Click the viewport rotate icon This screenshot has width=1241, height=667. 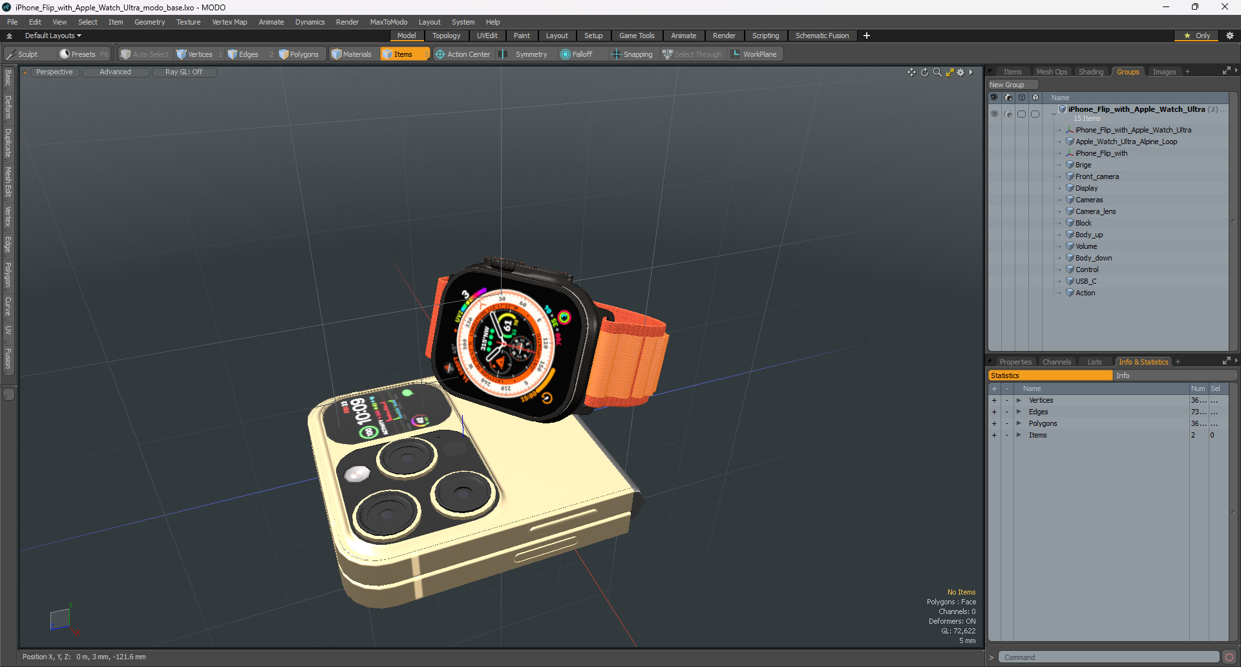924,72
